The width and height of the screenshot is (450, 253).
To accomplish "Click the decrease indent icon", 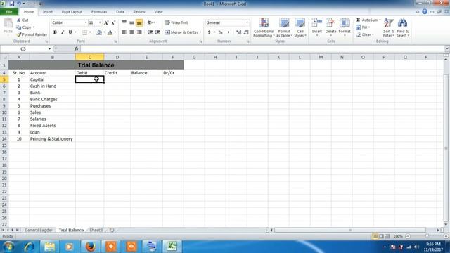I will (150, 32).
